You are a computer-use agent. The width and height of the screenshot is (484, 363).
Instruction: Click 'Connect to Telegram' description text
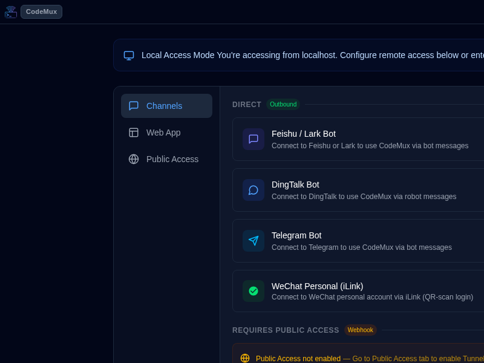point(362,247)
